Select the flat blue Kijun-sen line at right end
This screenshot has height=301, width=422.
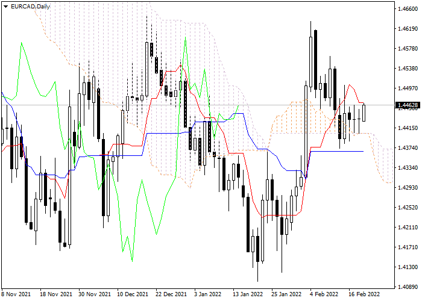pyautogui.click(x=337, y=151)
